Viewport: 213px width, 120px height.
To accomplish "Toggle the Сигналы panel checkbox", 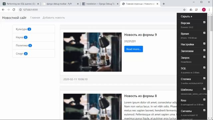I will coord(204,110).
